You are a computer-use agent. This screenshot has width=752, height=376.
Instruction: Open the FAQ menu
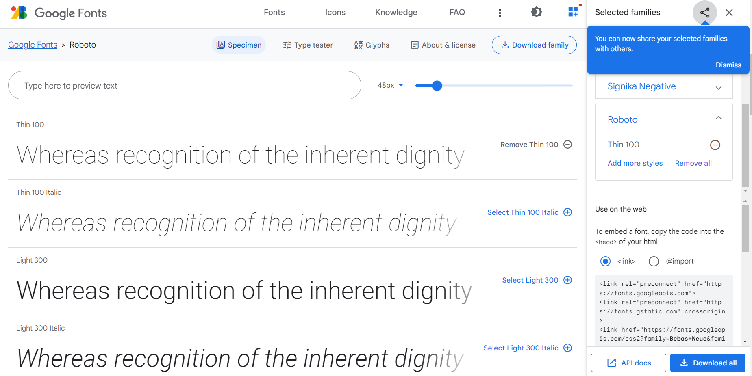click(x=457, y=12)
